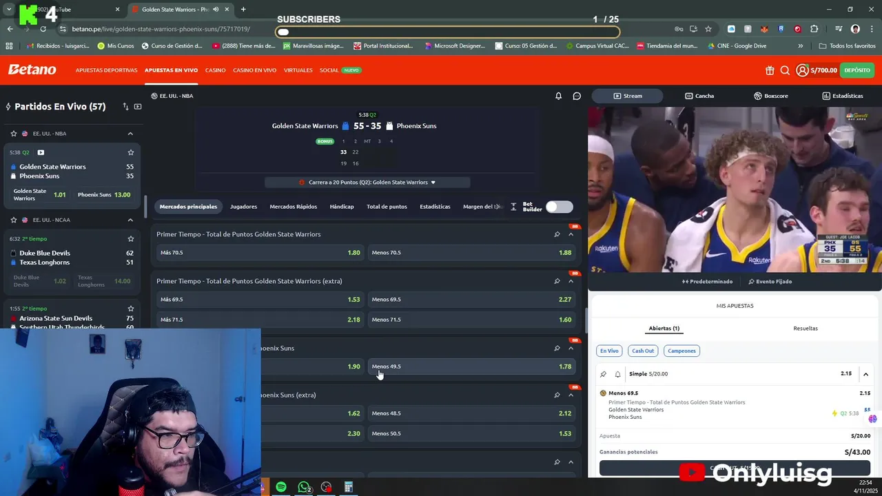The image size is (882, 496).
Task: Open the Apuestas Deportivas menu
Action: click(x=106, y=70)
